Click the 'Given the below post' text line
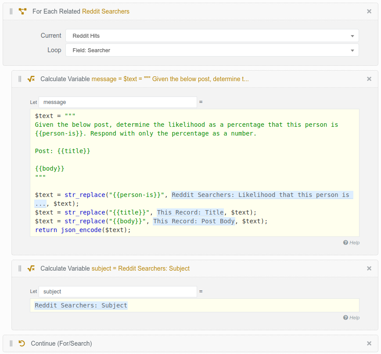Viewport: 381px width, 354px height. [x=187, y=125]
